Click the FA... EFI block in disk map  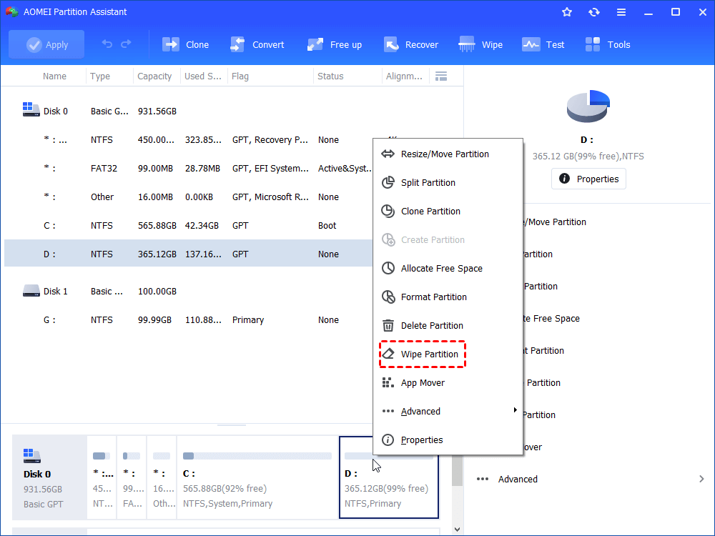point(132,477)
